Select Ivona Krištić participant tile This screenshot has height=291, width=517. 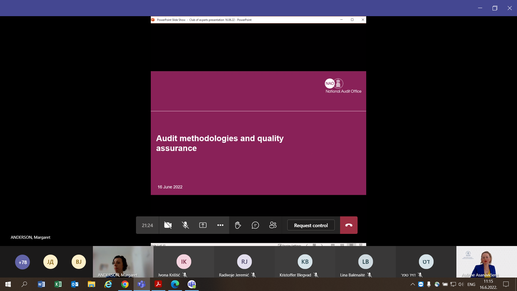184,262
